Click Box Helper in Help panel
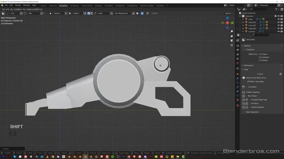This screenshot has width=284, height=159. (252, 96)
